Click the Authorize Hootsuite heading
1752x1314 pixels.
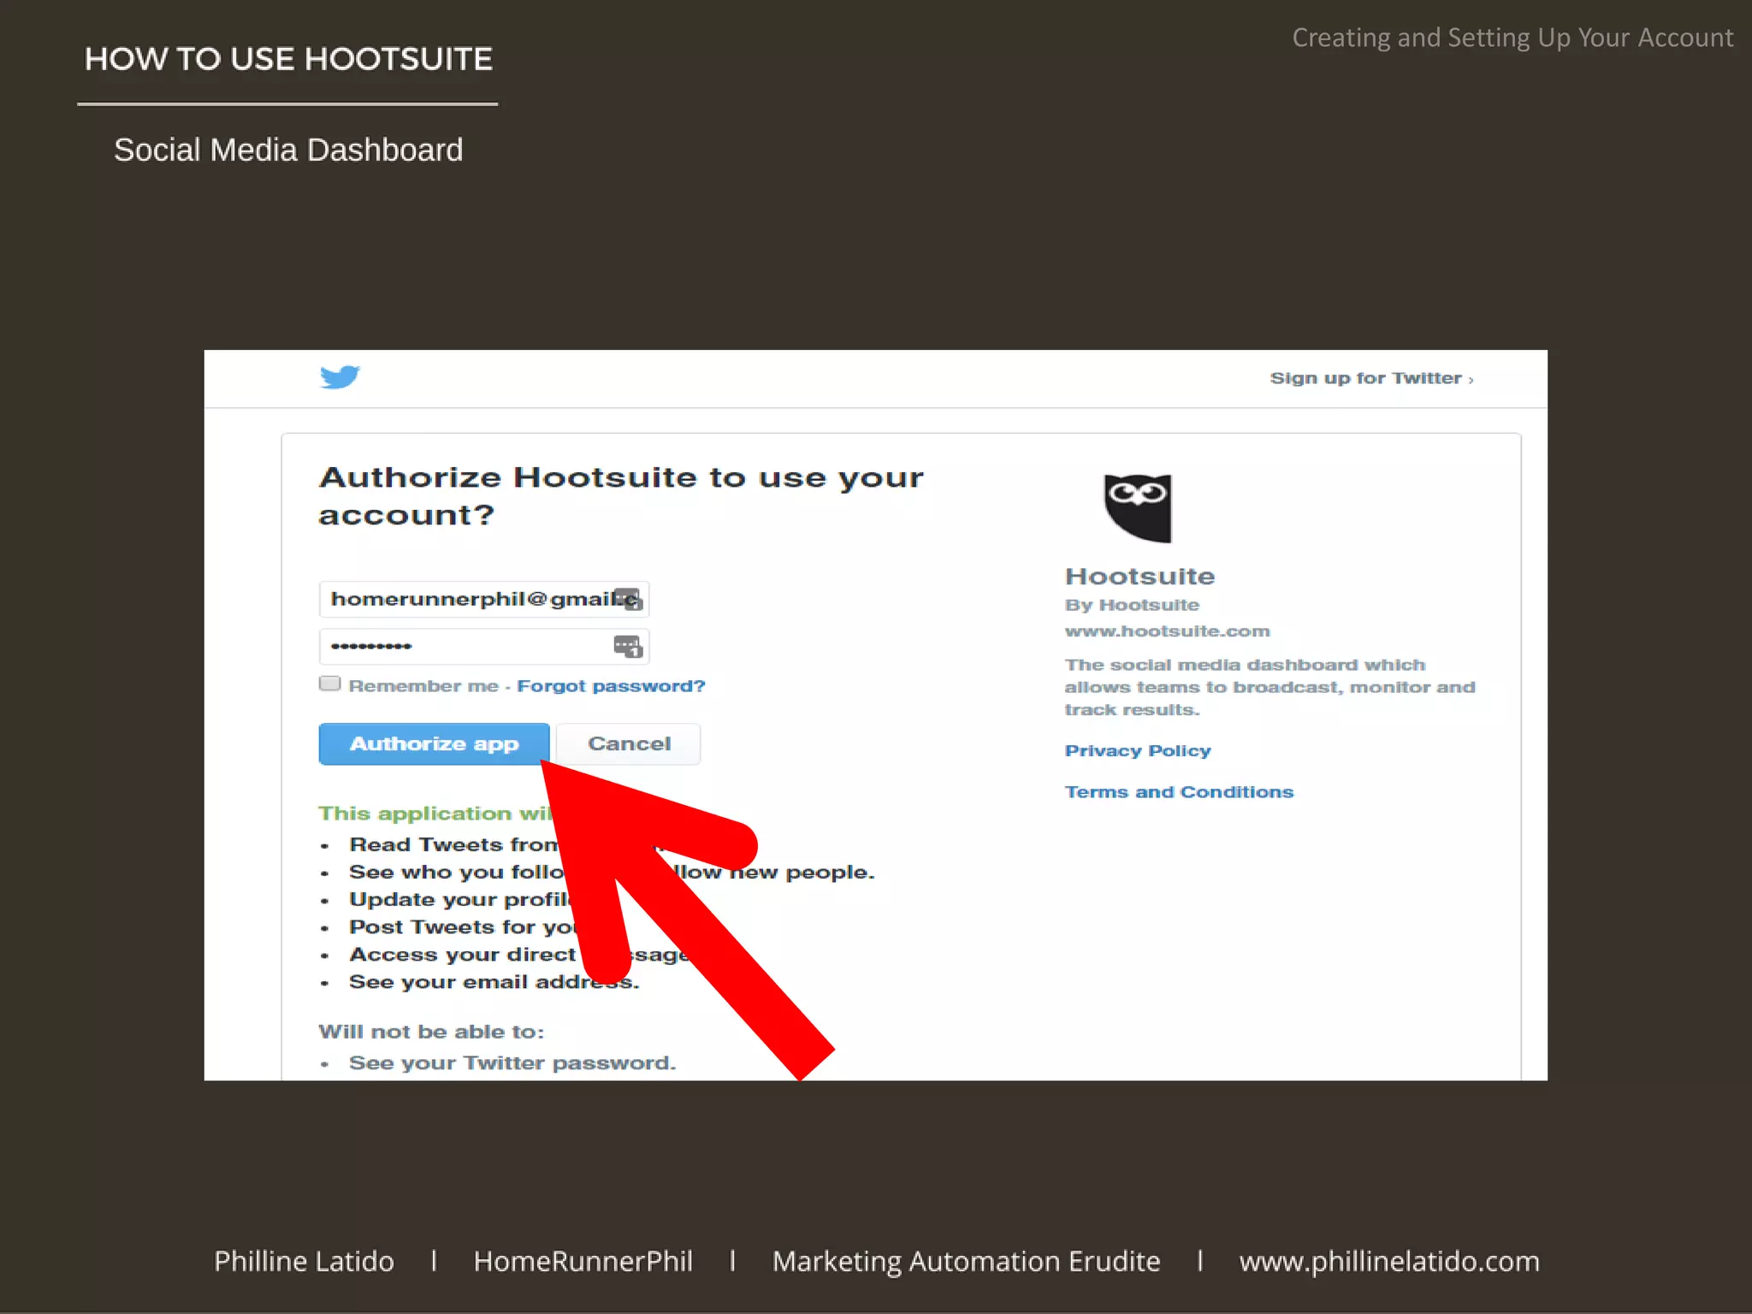point(621,495)
